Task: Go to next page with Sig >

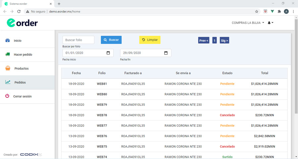Action: (224, 40)
